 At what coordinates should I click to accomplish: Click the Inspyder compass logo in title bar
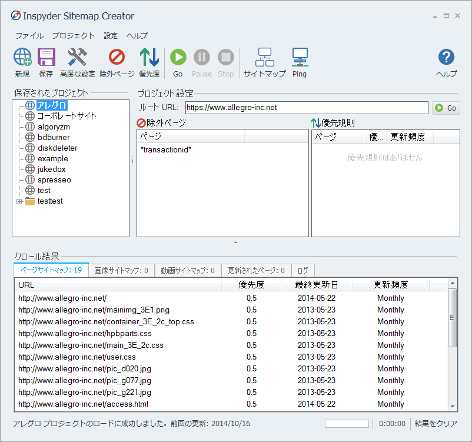(16, 15)
